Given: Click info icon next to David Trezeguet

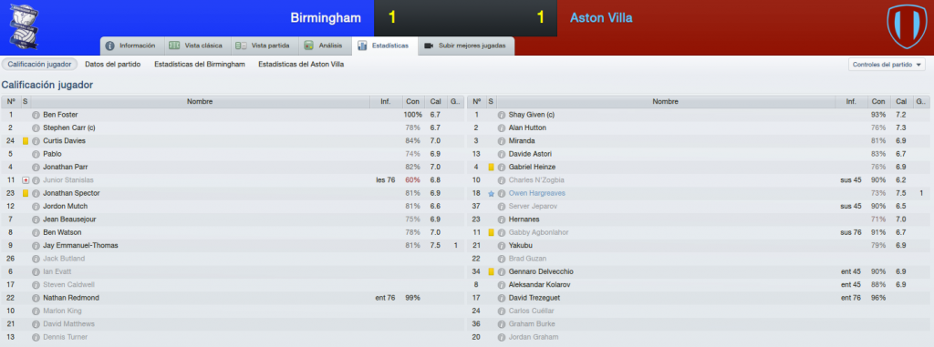Looking at the screenshot, I should (502, 298).
